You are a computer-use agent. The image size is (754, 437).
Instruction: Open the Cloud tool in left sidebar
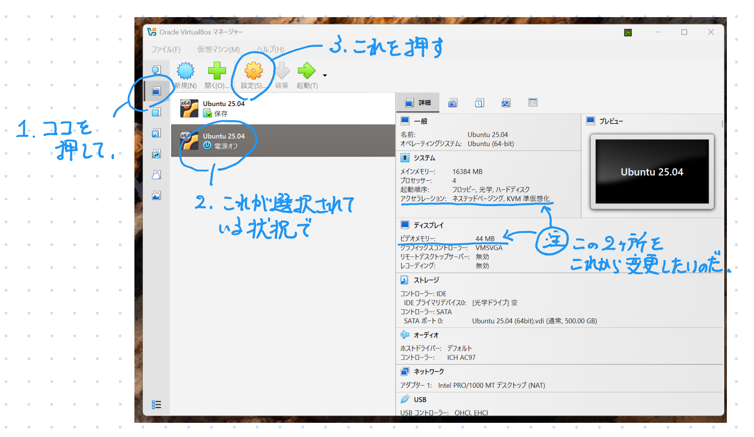pyautogui.click(x=156, y=175)
